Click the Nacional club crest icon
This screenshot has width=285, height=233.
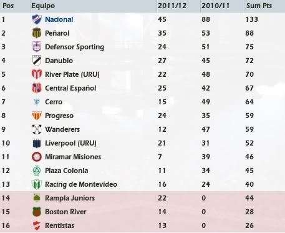(x=37, y=19)
